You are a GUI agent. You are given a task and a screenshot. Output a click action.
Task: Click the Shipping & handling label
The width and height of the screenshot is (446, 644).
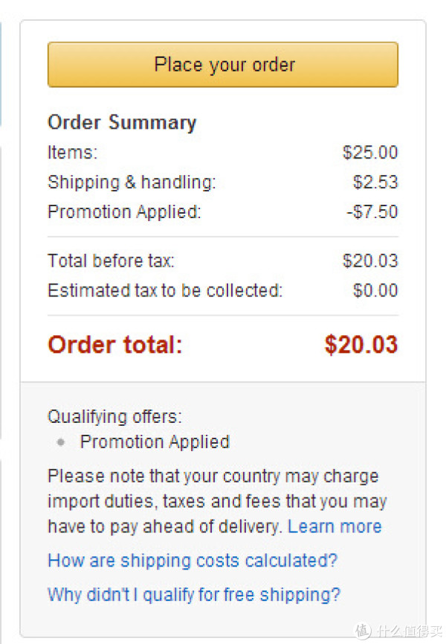point(132,182)
